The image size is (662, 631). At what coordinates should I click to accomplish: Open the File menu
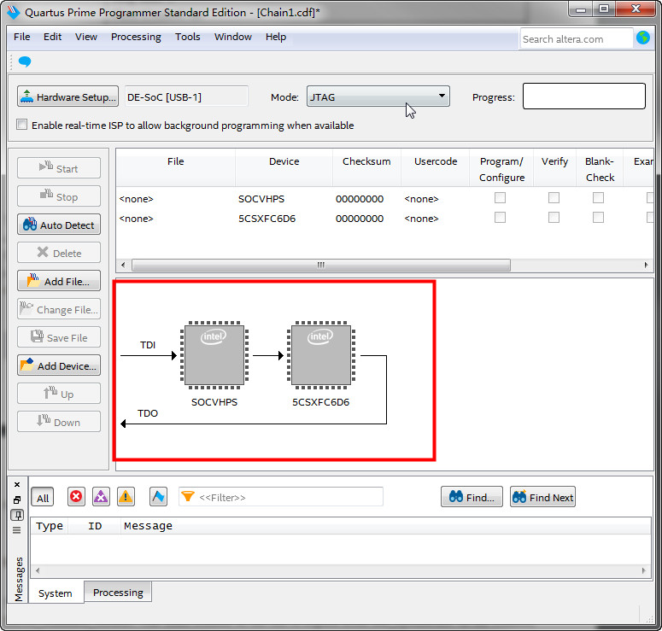pos(22,37)
